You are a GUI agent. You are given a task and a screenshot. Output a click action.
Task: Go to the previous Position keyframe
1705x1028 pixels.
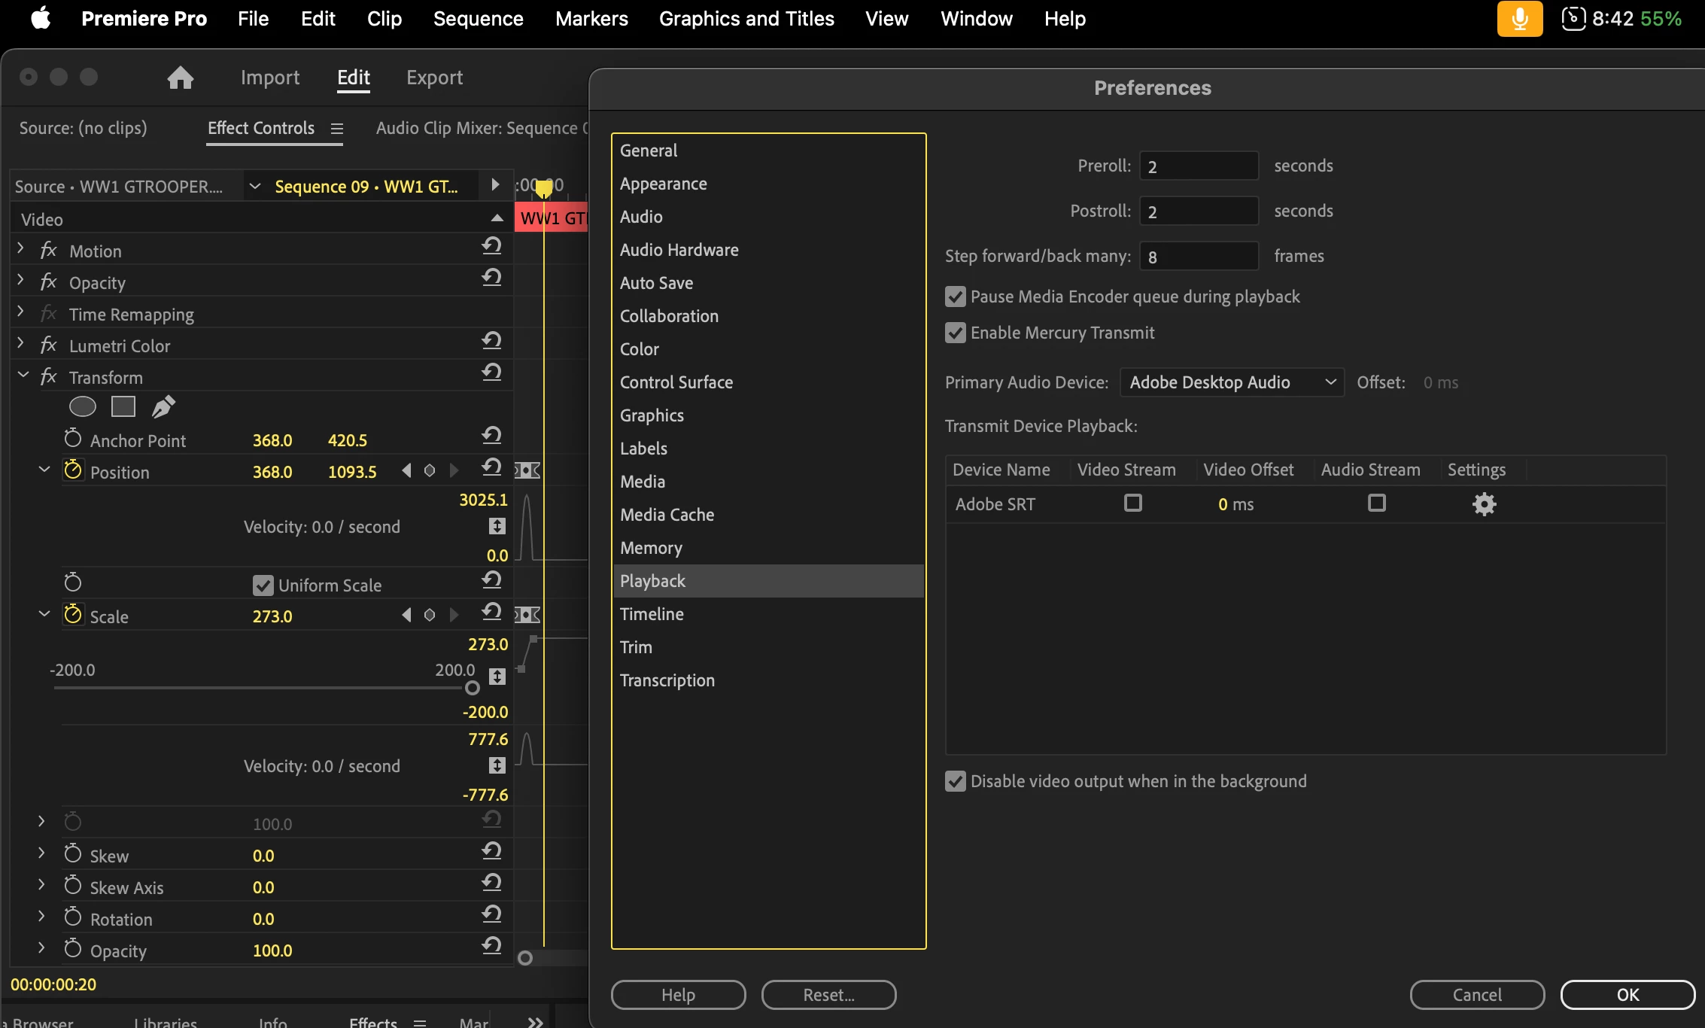[407, 470]
